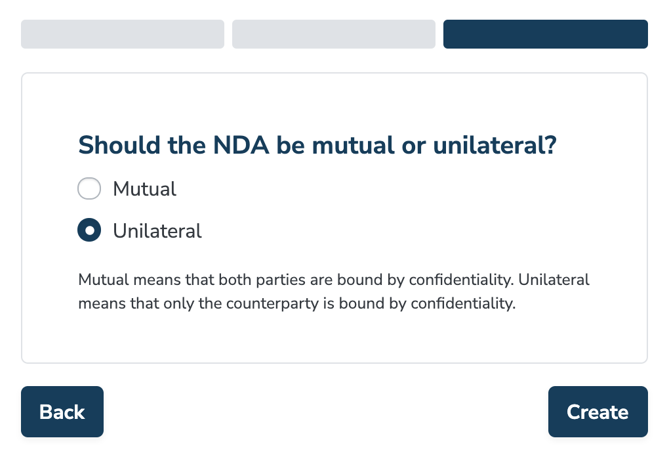
Task: Click the sentence starting "Mutual means that both"
Action: click(295, 280)
